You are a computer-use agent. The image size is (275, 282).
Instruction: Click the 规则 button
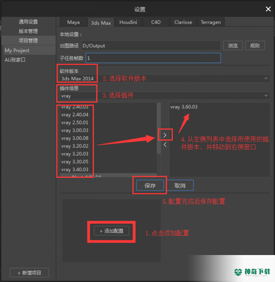(x=255, y=46)
